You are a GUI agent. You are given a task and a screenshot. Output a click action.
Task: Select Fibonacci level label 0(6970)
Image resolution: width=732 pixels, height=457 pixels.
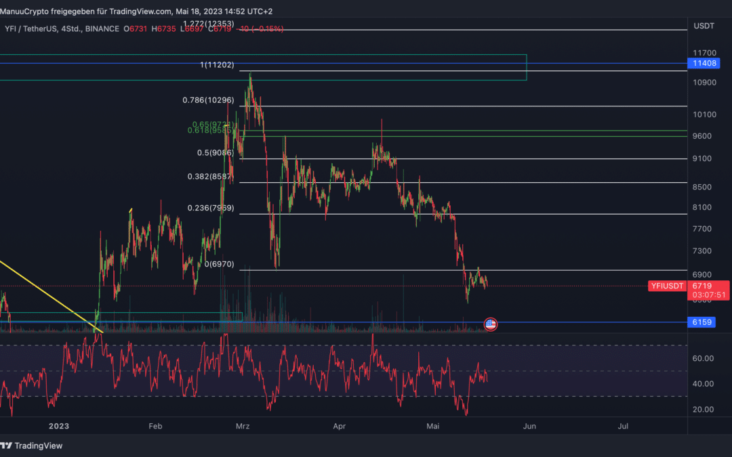(x=220, y=264)
